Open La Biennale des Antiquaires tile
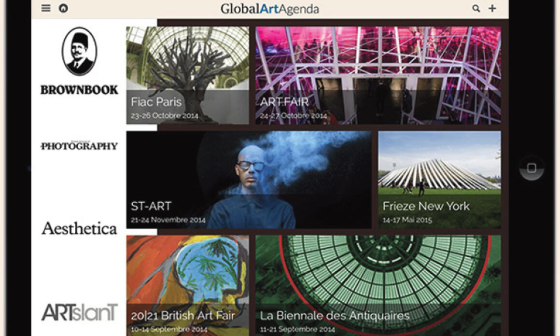 tap(378, 285)
